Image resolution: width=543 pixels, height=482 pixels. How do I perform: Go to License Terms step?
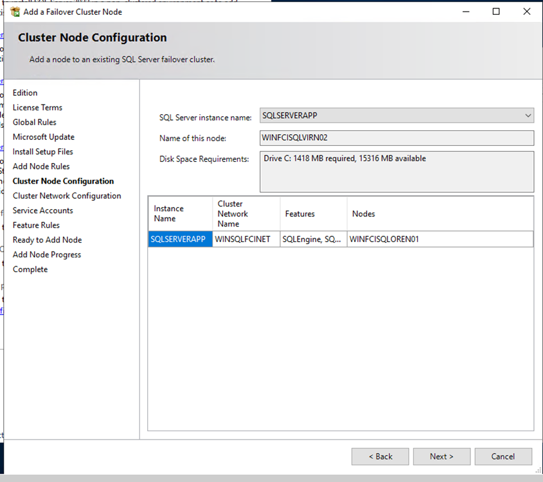click(x=37, y=108)
